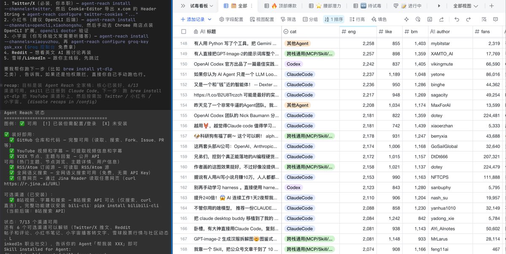Click the Codex tag in row 150
The height and width of the screenshot is (254, 506).
pyautogui.click(x=293, y=64)
